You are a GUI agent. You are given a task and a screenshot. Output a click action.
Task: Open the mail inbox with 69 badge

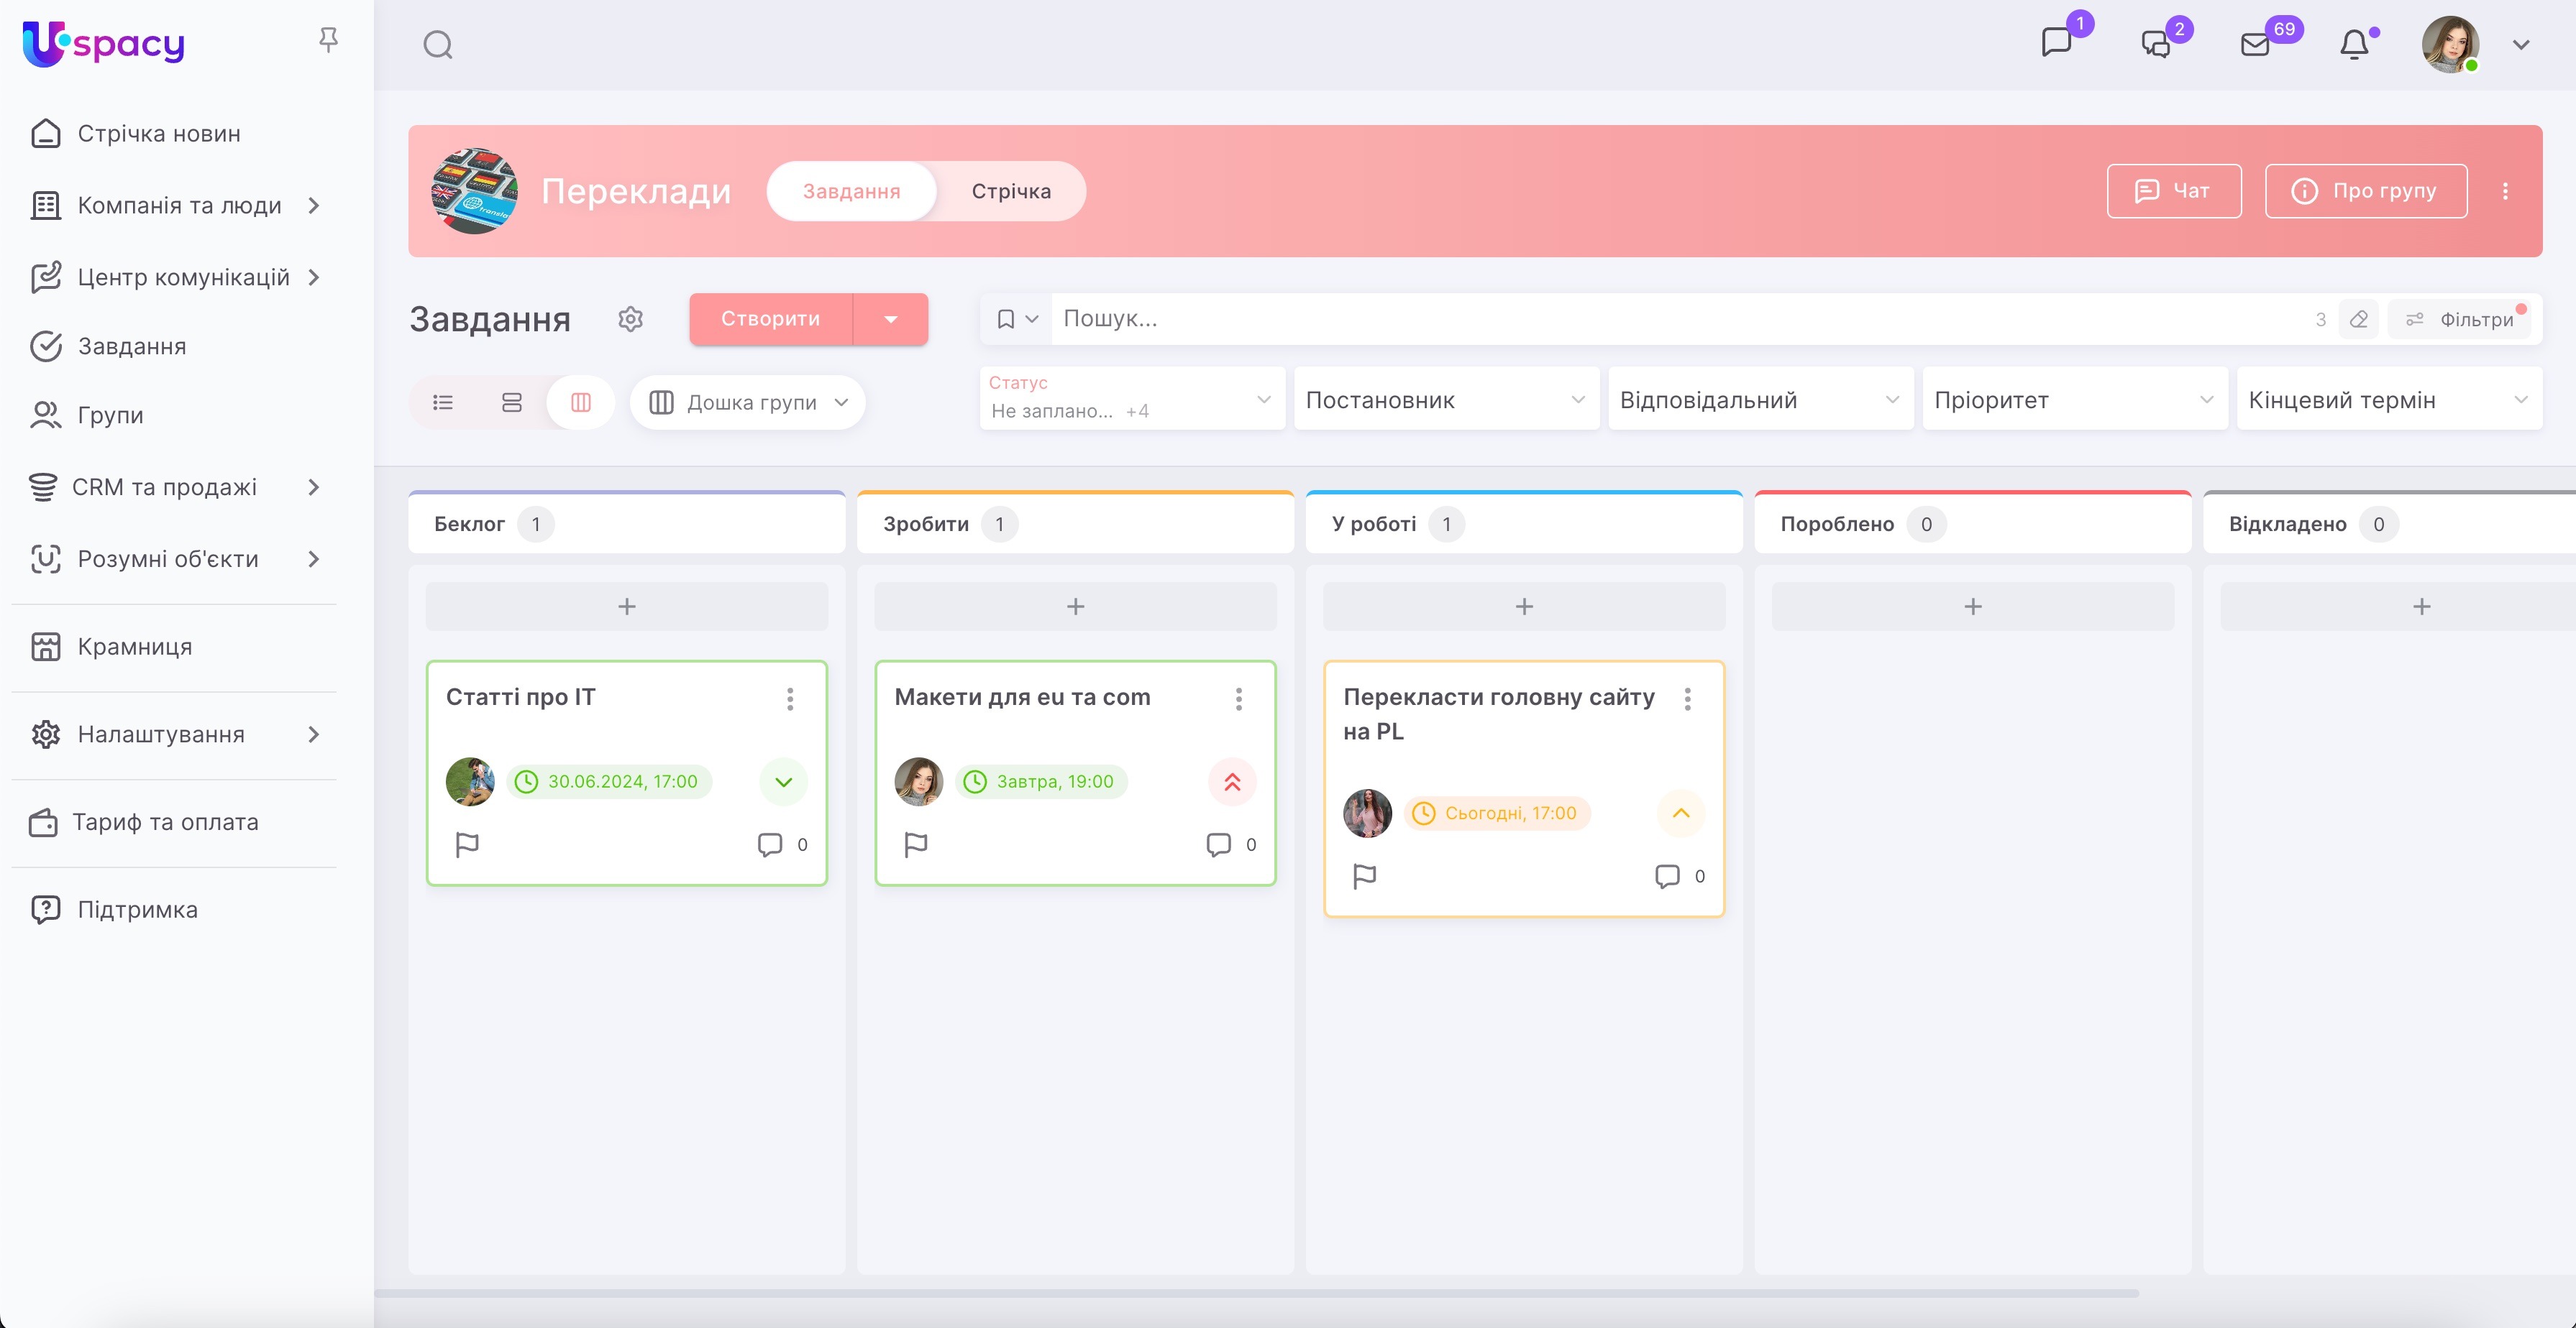coord(2255,45)
